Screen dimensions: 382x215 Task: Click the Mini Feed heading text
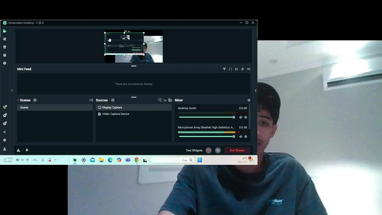click(24, 69)
